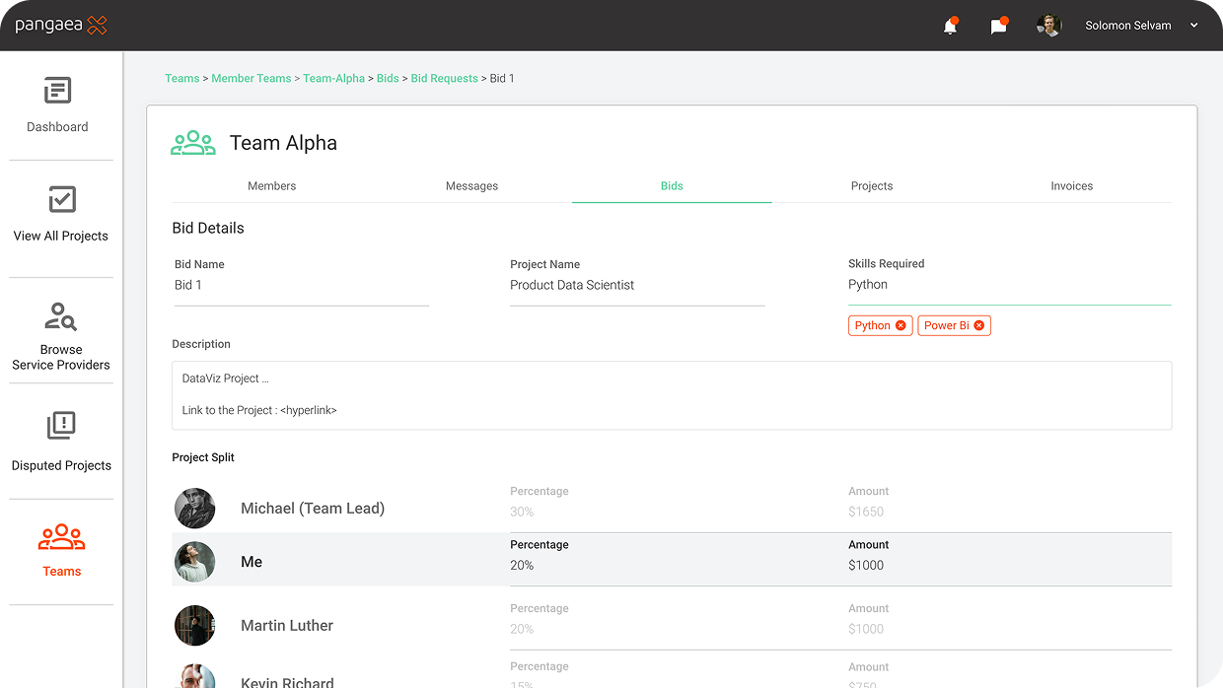The width and height of the screenshot is (1223, 688).
Task: Click Michael's team lead profile photo
Action: click(195, 509)
